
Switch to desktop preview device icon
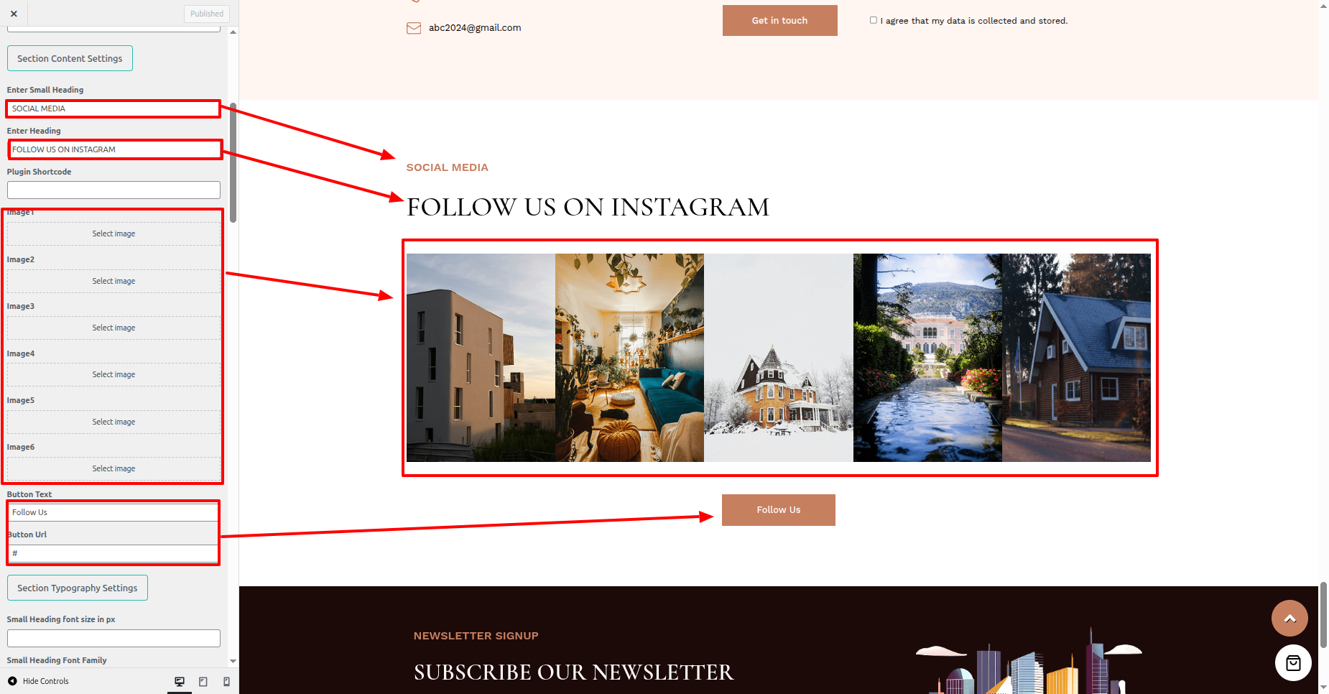point(180,681)
